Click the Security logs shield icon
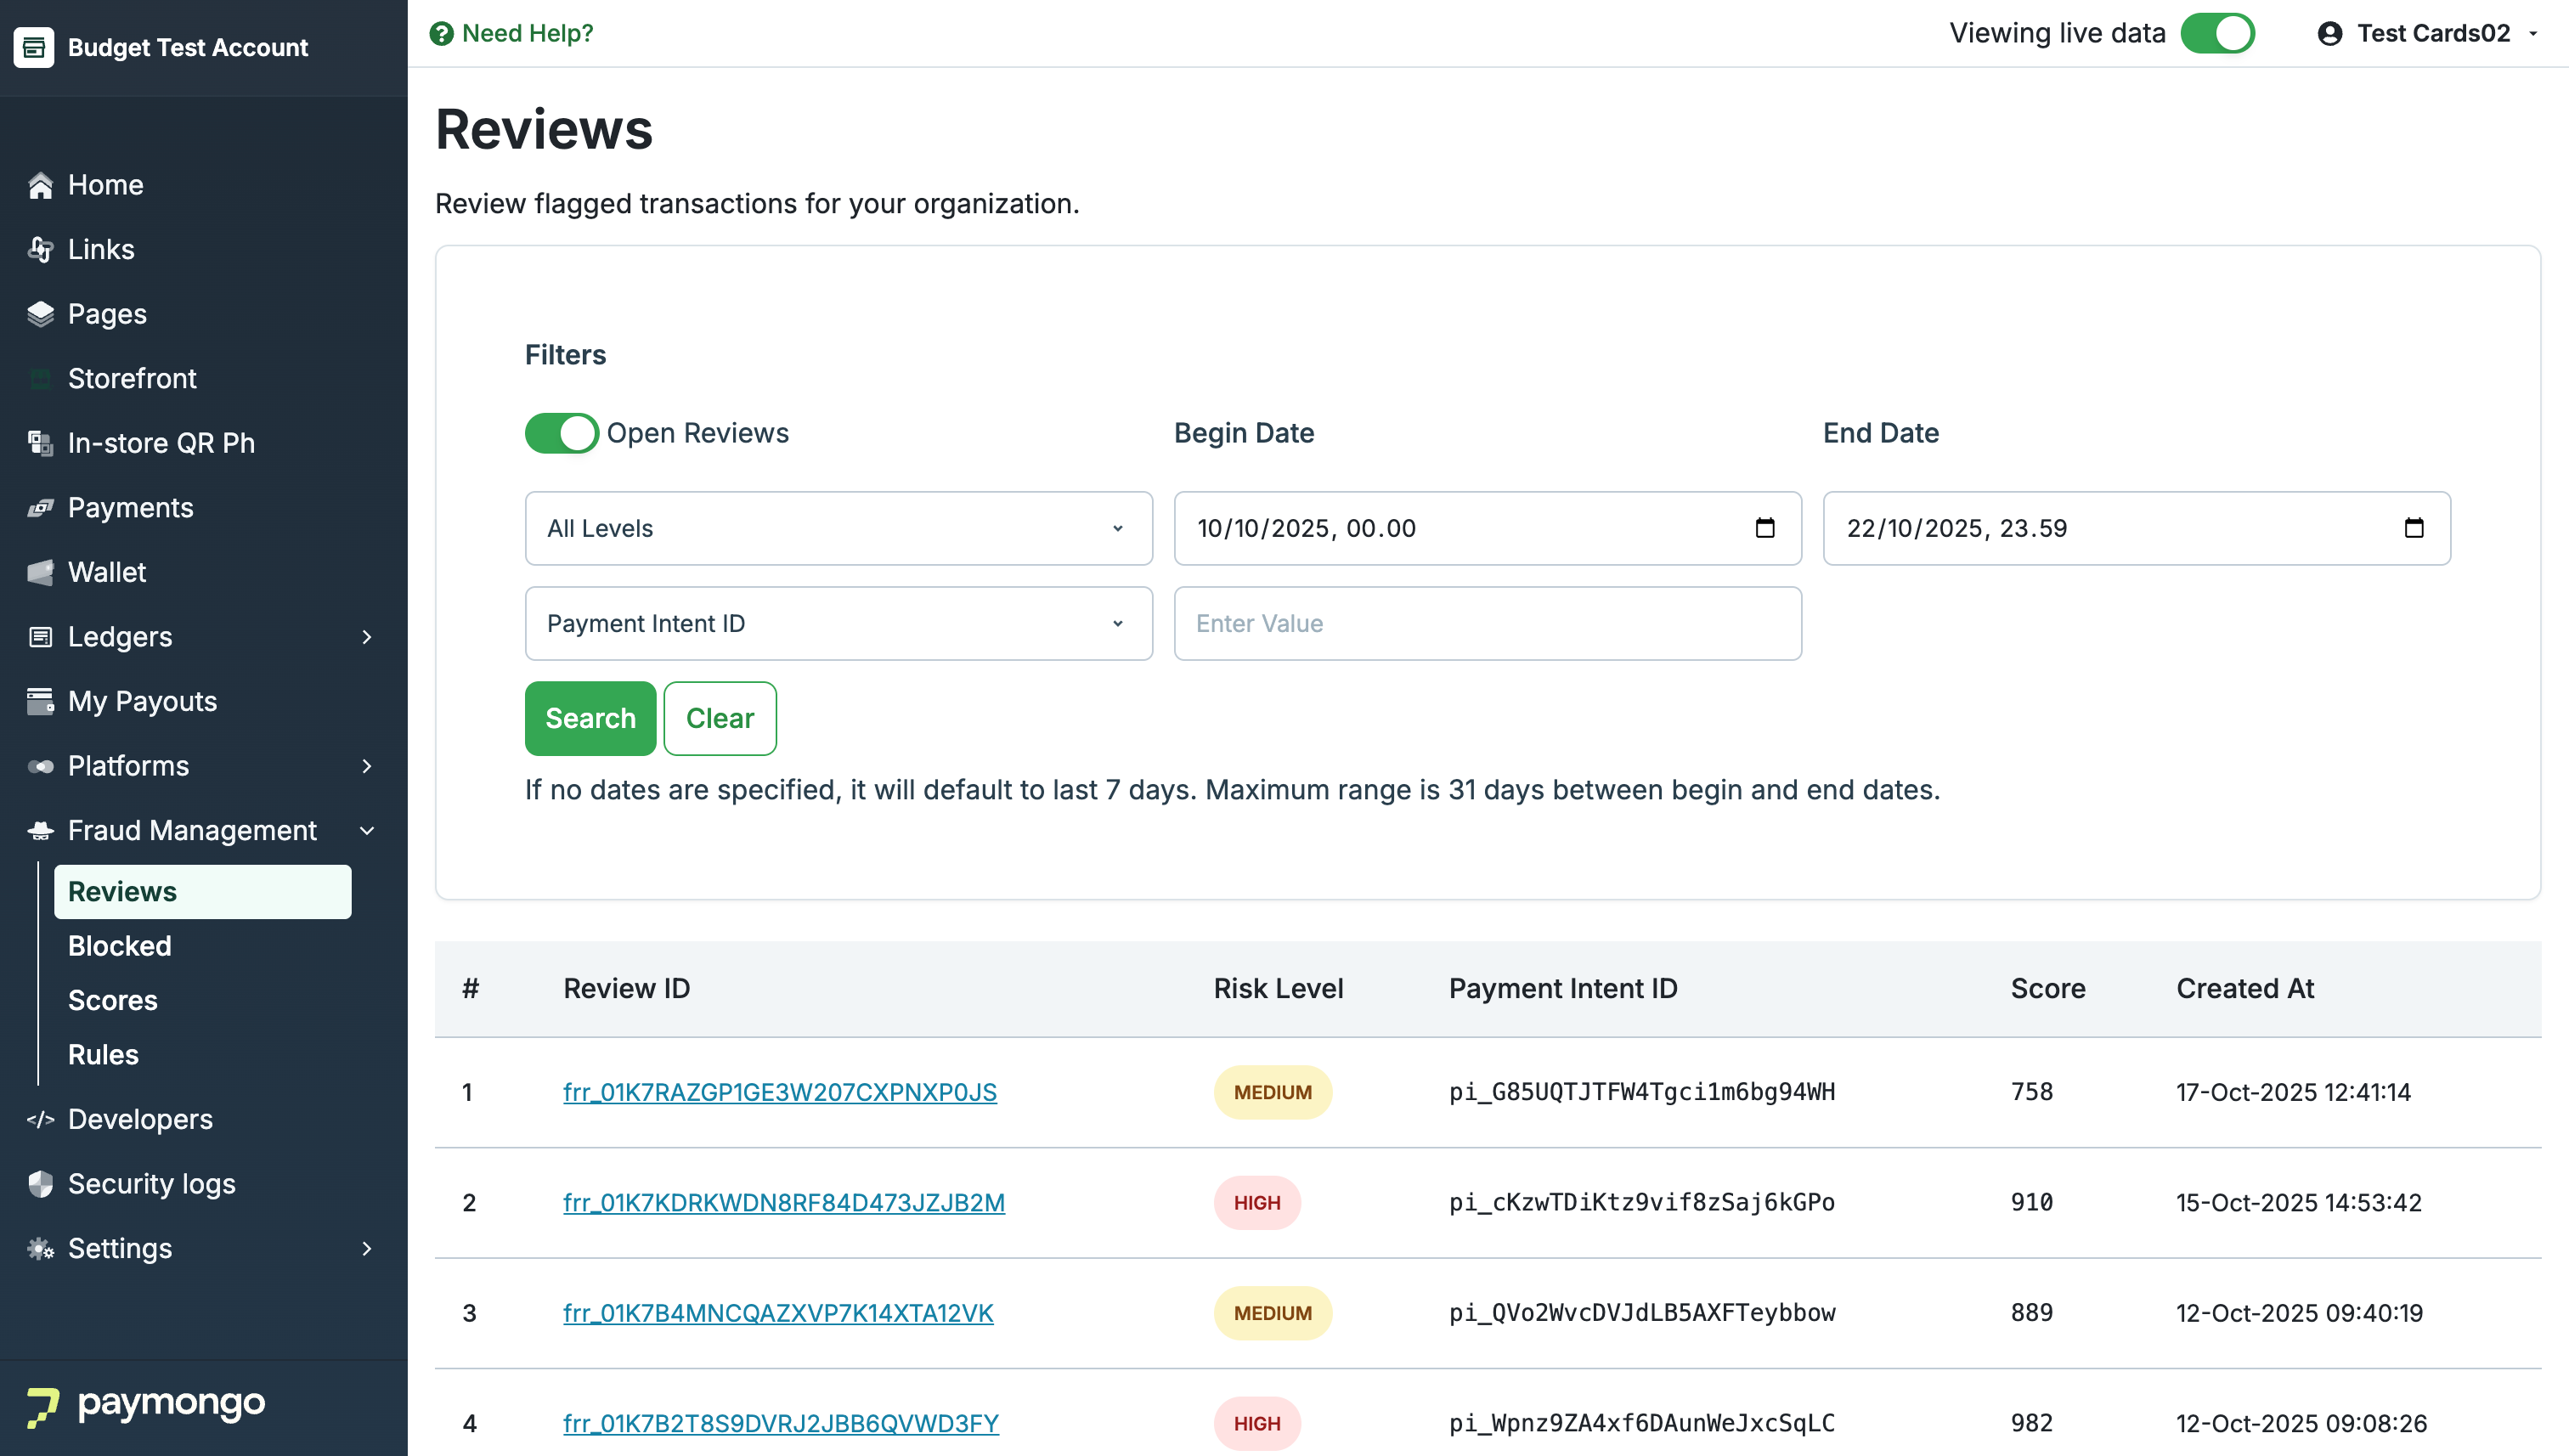2569x1456 pixels. tap(40, 1184)
